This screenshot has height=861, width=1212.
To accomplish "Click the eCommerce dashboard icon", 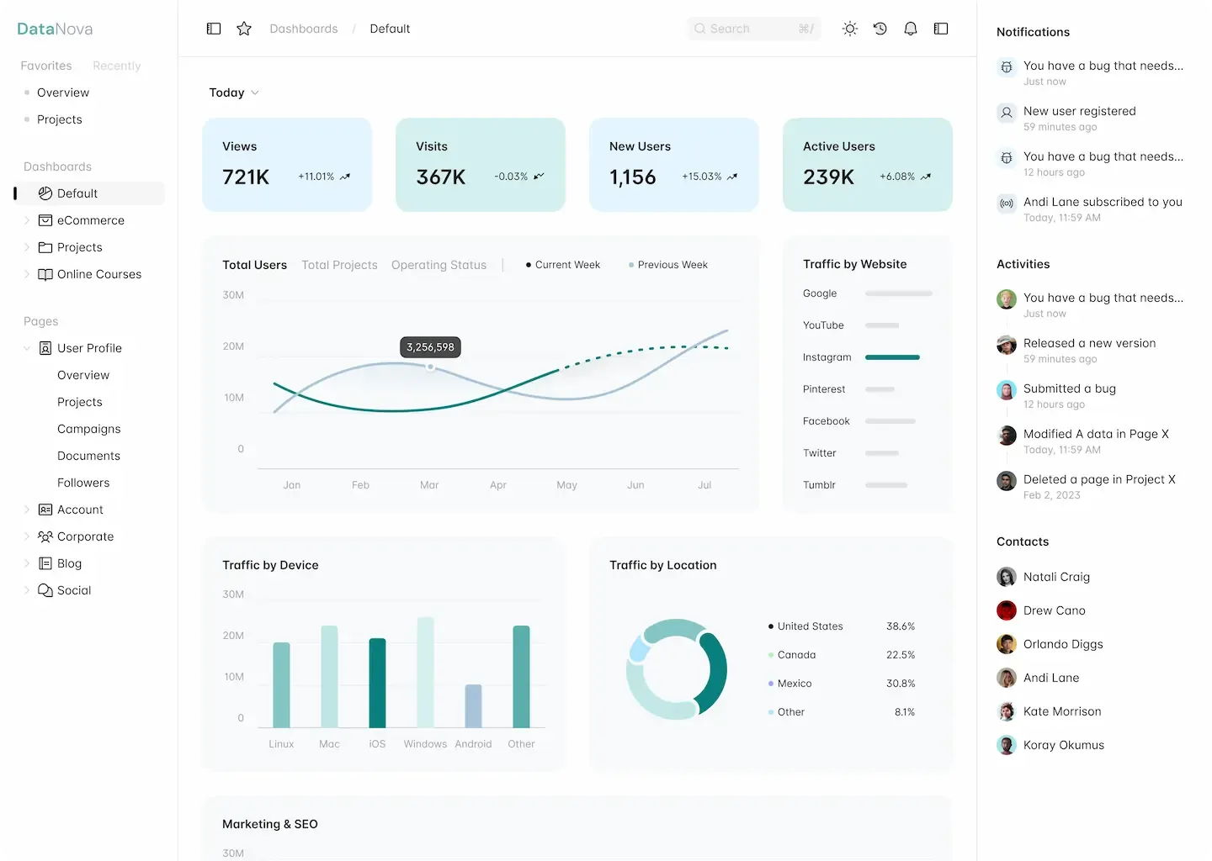I will click(45, 219).
